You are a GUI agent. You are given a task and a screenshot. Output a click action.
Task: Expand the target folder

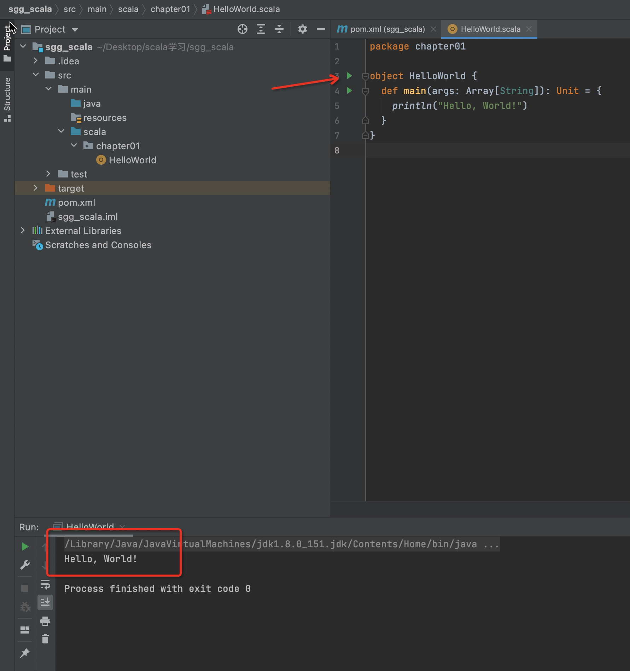pos(35,188)
